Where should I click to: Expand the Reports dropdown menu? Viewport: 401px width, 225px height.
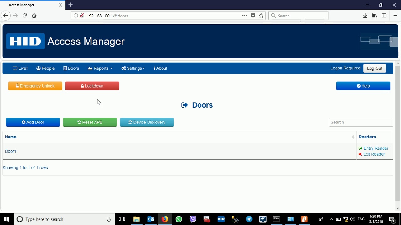pyautogui.click(x=100, y=68)
